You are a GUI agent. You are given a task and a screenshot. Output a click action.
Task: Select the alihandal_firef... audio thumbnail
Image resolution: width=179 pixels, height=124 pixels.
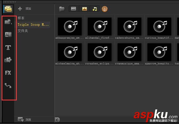[100, 26]
